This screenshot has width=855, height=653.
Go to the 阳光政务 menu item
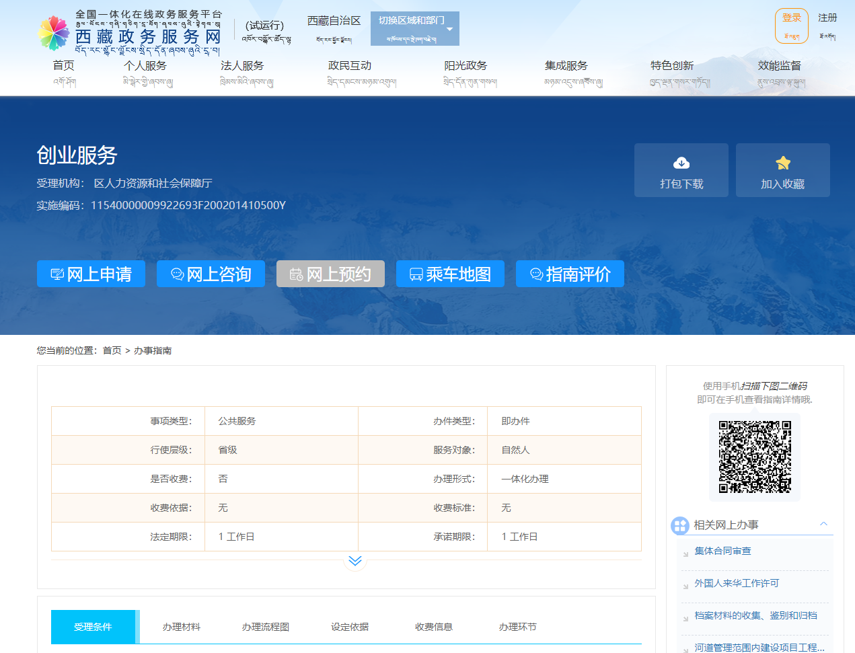[466, 66]
